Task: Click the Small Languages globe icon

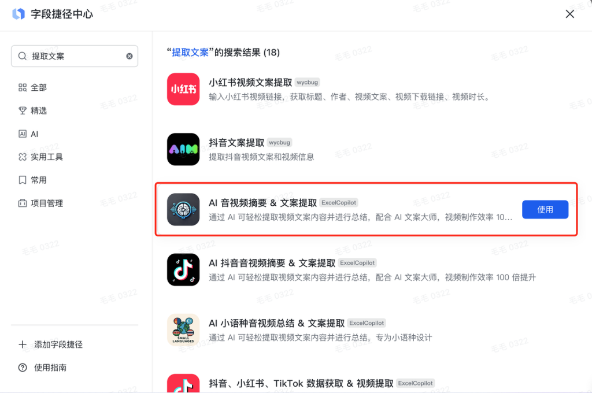Action: pos(183,330)
